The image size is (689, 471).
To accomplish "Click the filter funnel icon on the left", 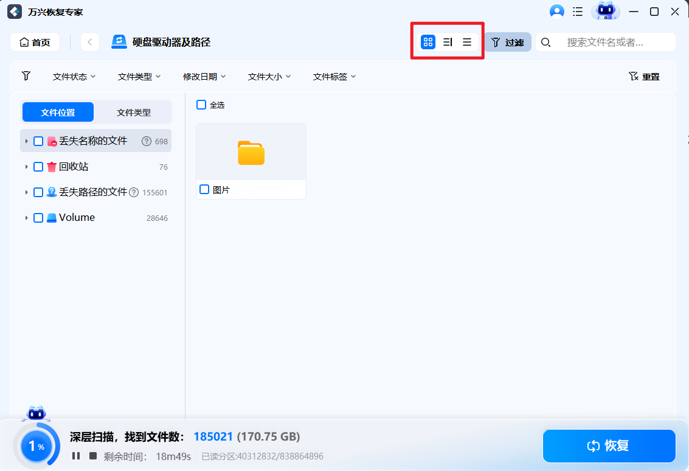I will (x=26, y=76).
